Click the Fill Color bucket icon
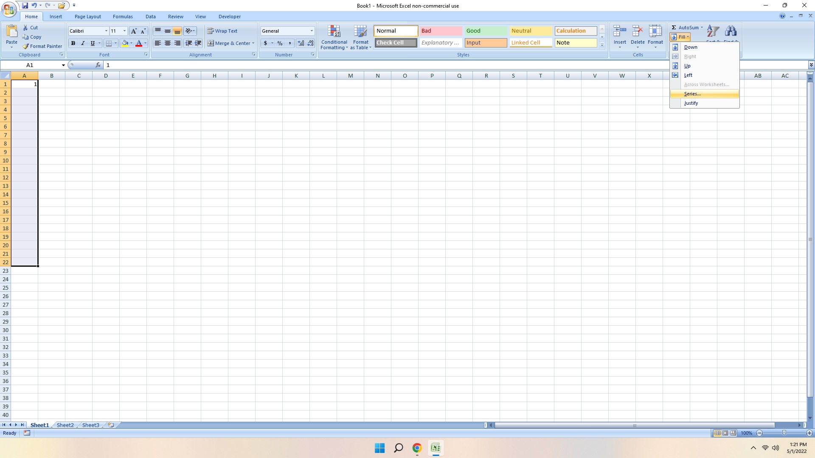The image size is (815, 458). click(125, 43)
